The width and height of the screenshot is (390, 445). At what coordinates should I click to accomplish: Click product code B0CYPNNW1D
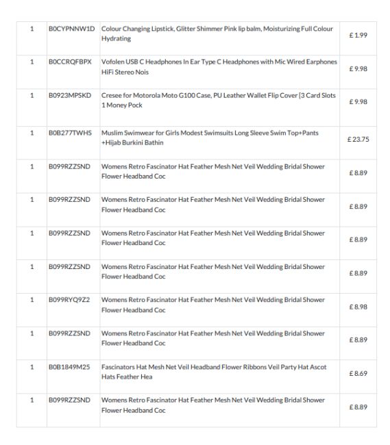pos(71,29)
